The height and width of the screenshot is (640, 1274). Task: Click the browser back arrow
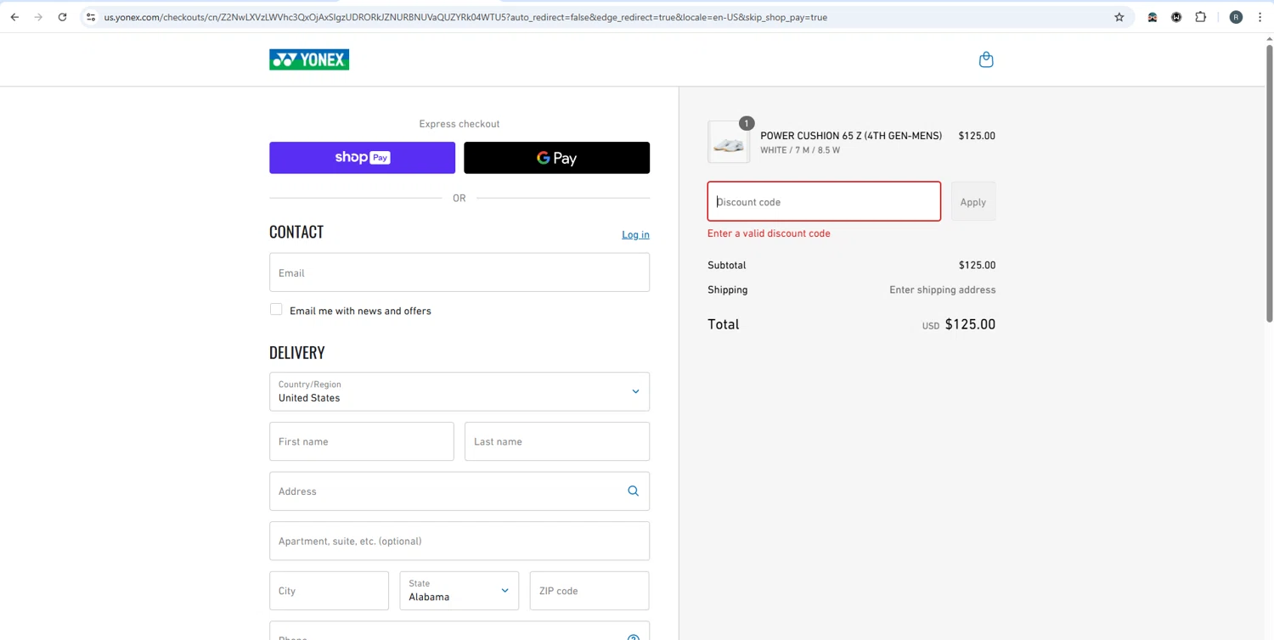tap(14, 17)
